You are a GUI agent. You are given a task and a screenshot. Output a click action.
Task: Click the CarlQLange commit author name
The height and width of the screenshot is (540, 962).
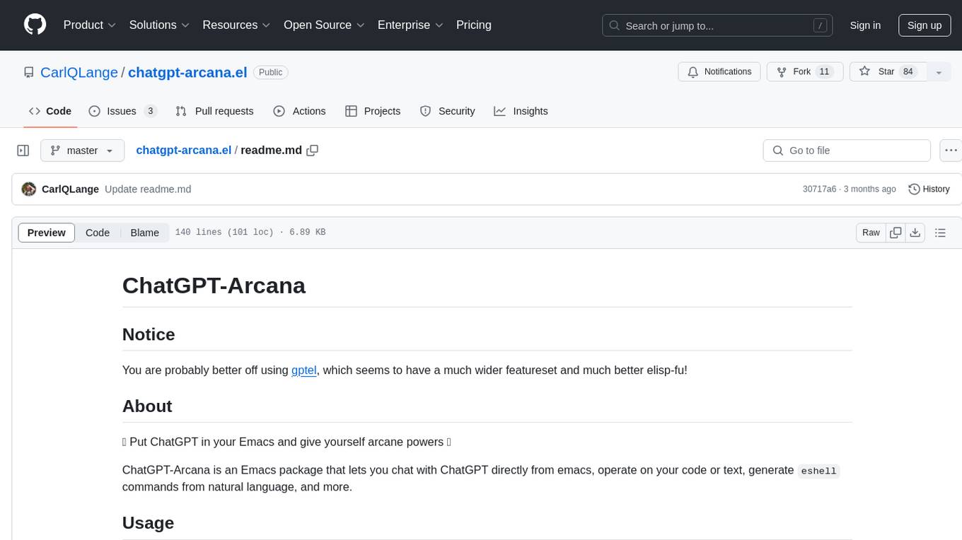coord(70,189)
